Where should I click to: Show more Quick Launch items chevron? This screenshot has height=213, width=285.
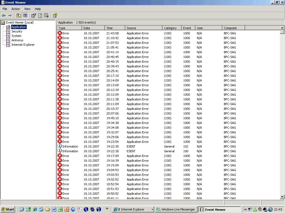pos(107,209)
